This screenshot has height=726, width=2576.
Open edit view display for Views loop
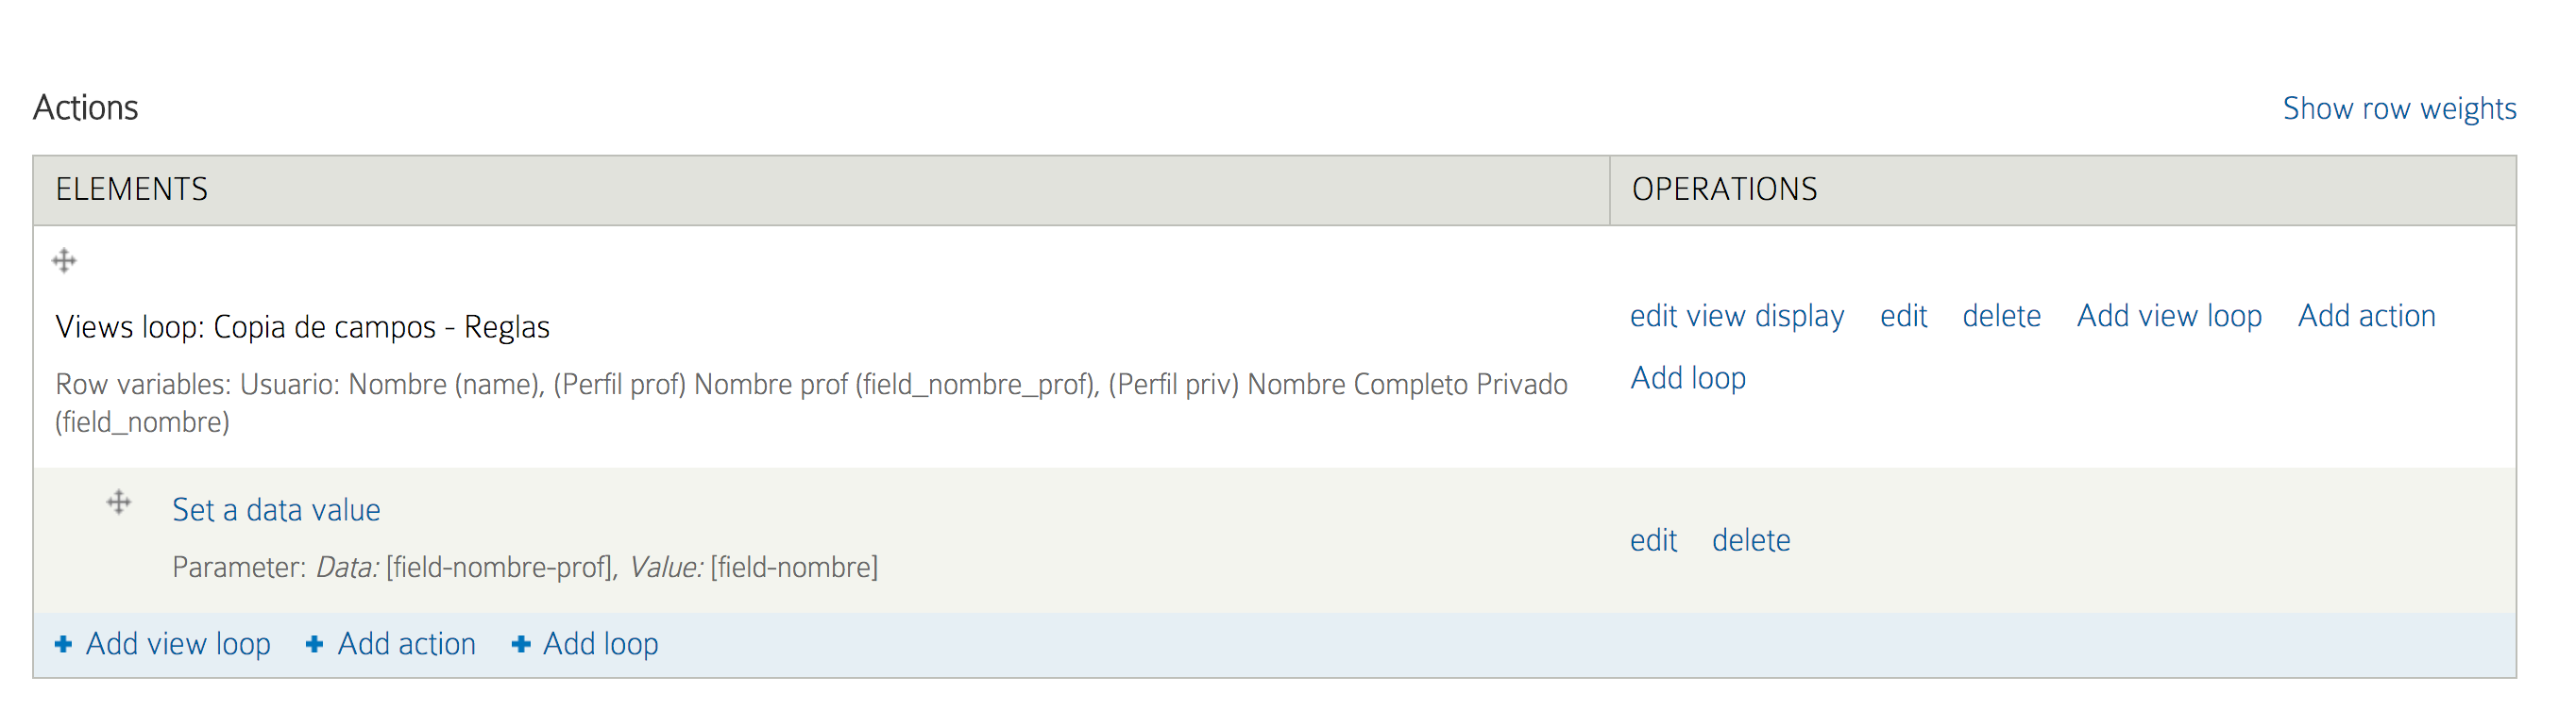pyautogui.click(x=1737, y=317)
